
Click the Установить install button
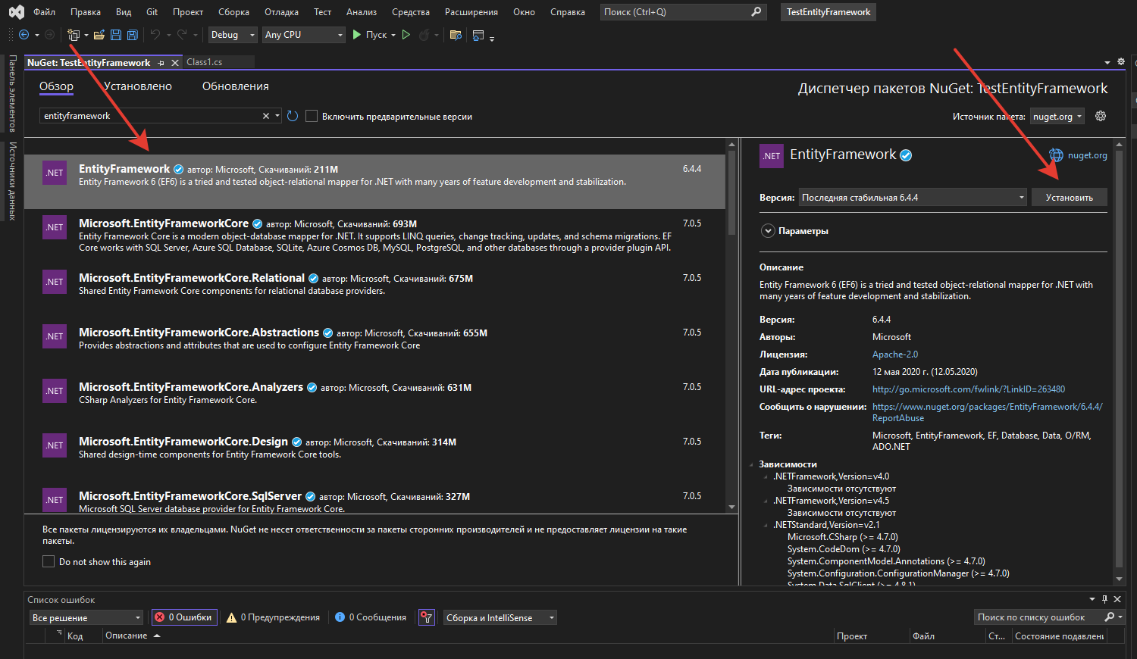1069,198
